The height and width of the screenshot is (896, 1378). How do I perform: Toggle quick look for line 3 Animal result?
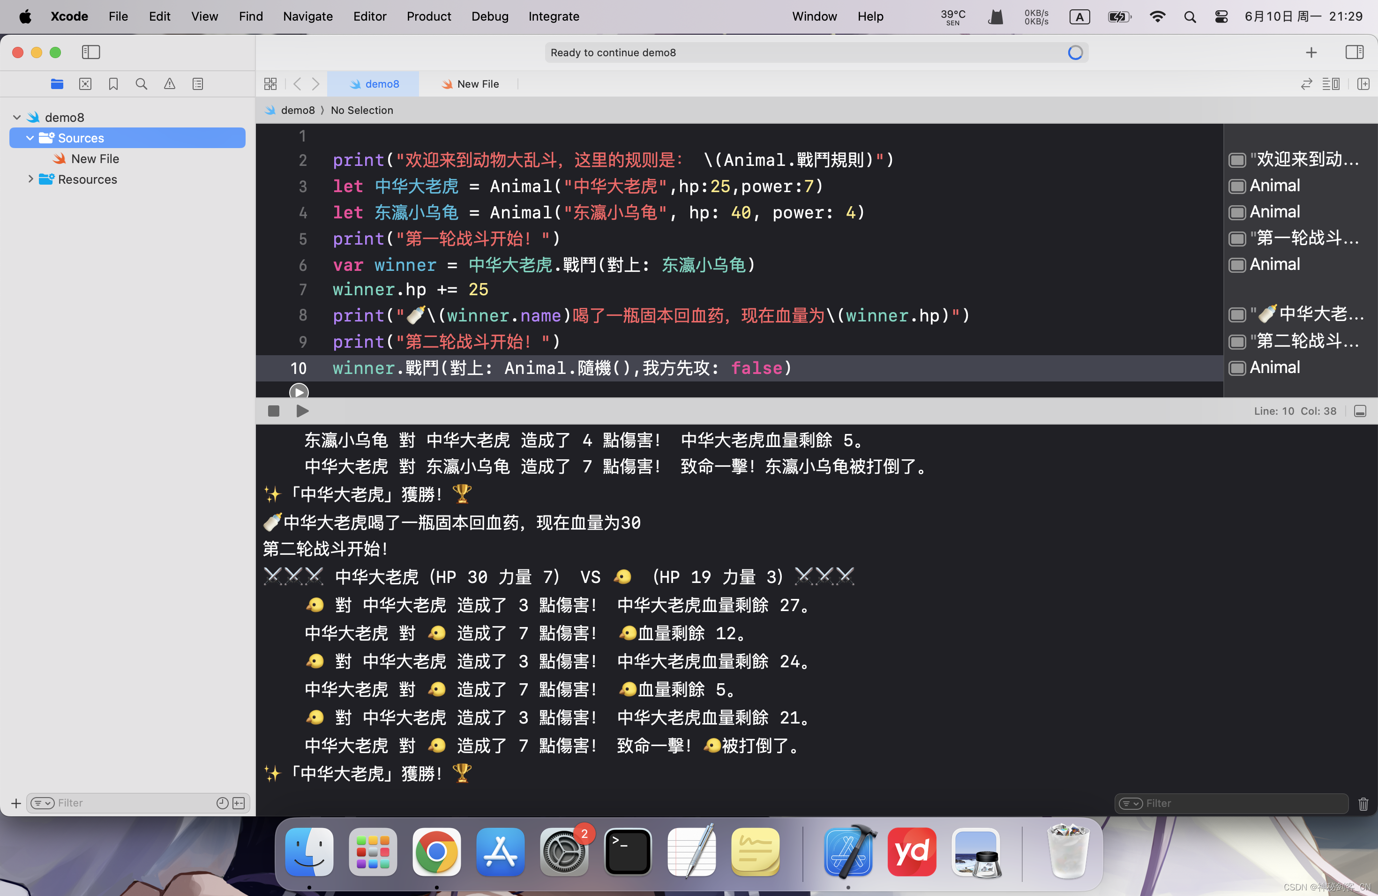pos(1237,187)
